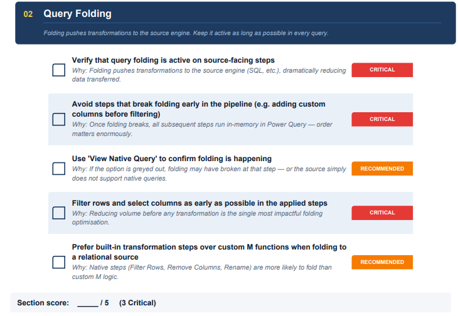The image size is (458, 316).
Task: Click the 'Use View Native Query' item title
Action: click(171, 159)
